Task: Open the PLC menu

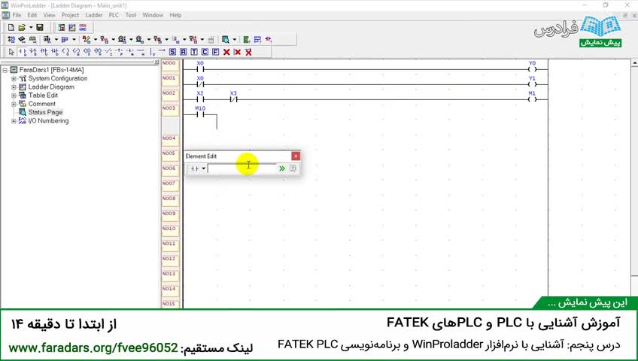Action: (114, 15)
